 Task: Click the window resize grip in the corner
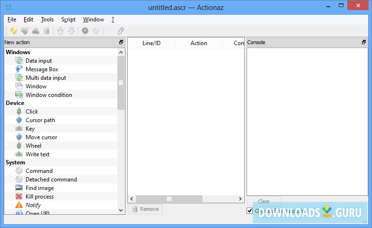(365, 221)
